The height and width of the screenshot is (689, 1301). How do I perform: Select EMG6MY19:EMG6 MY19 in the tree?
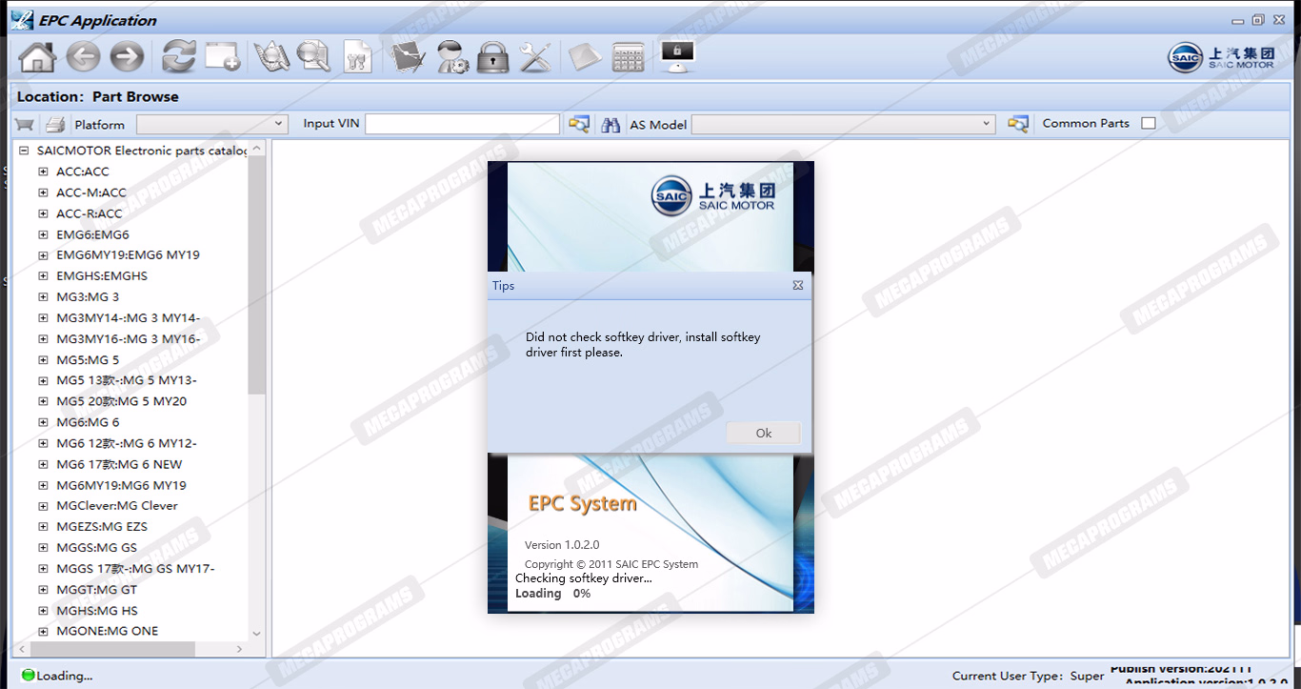(x=128, y=254)
